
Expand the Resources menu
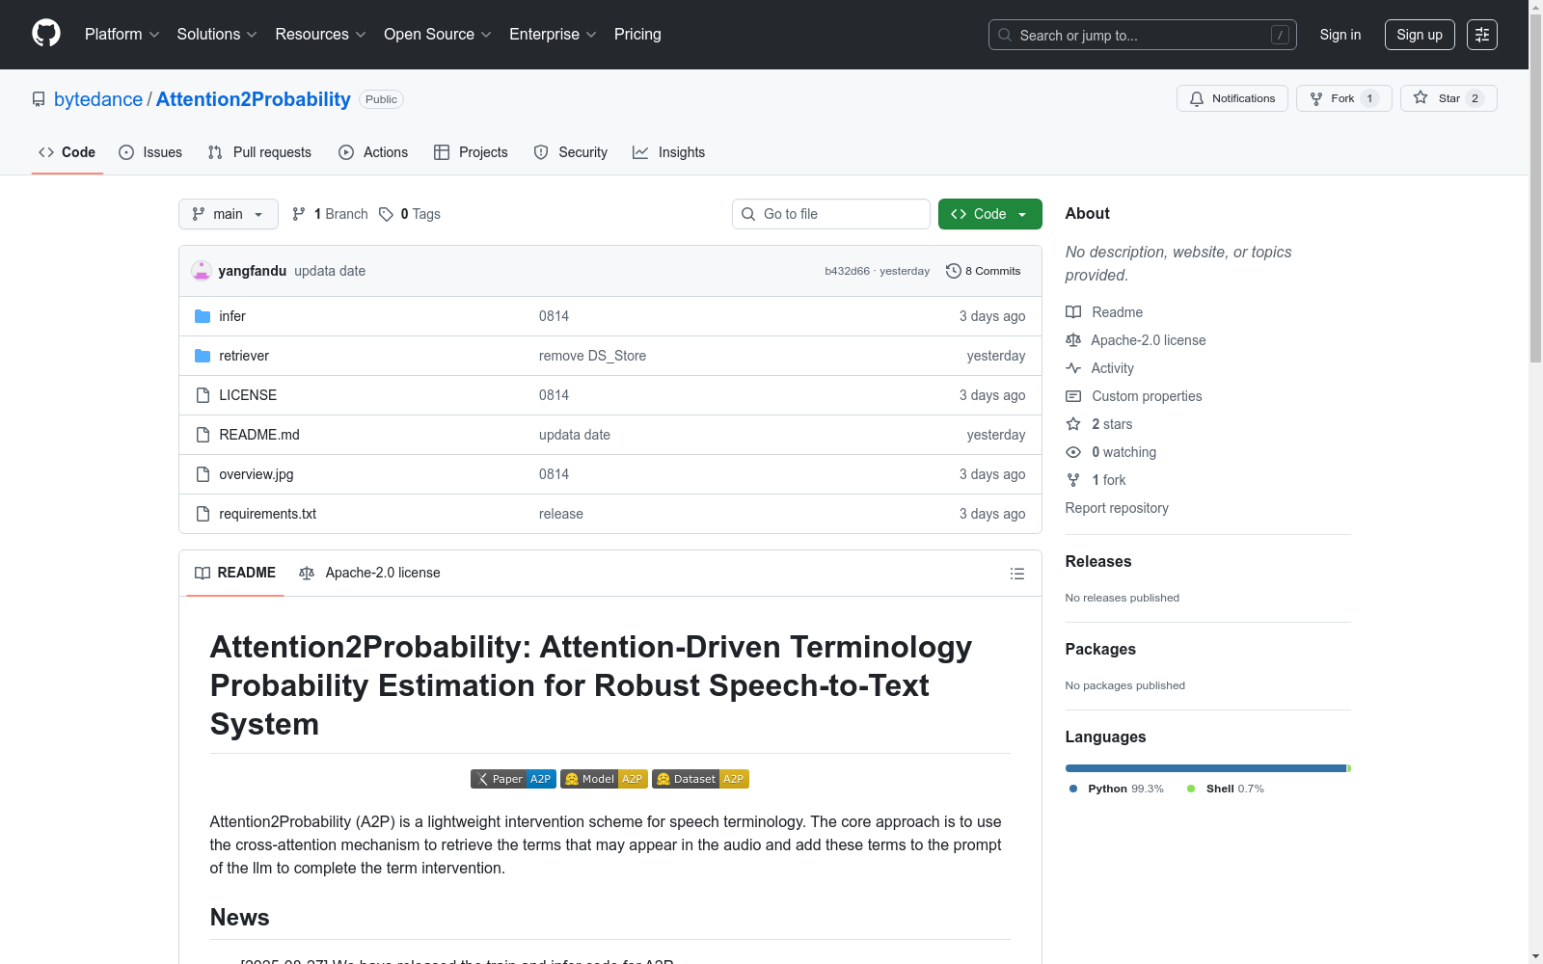coord(320,35)
